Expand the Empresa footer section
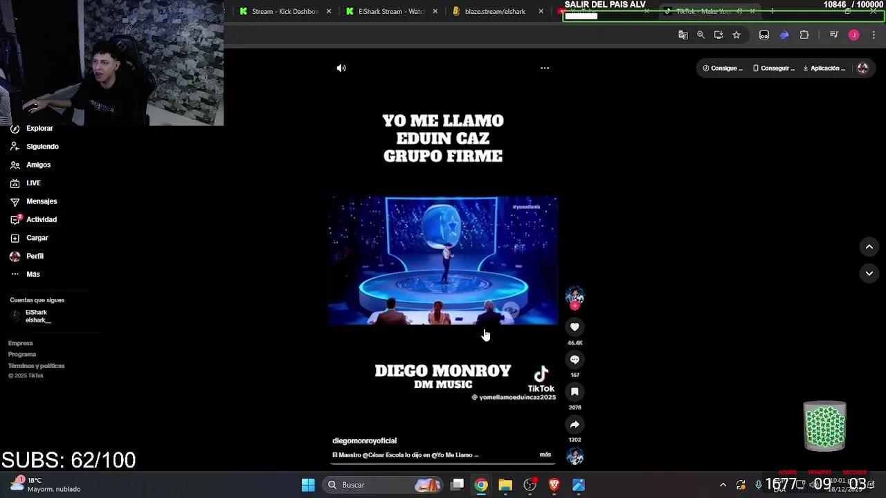Viewport: 886px width, 498px height. pyautogui.click(x=21, y=343)
